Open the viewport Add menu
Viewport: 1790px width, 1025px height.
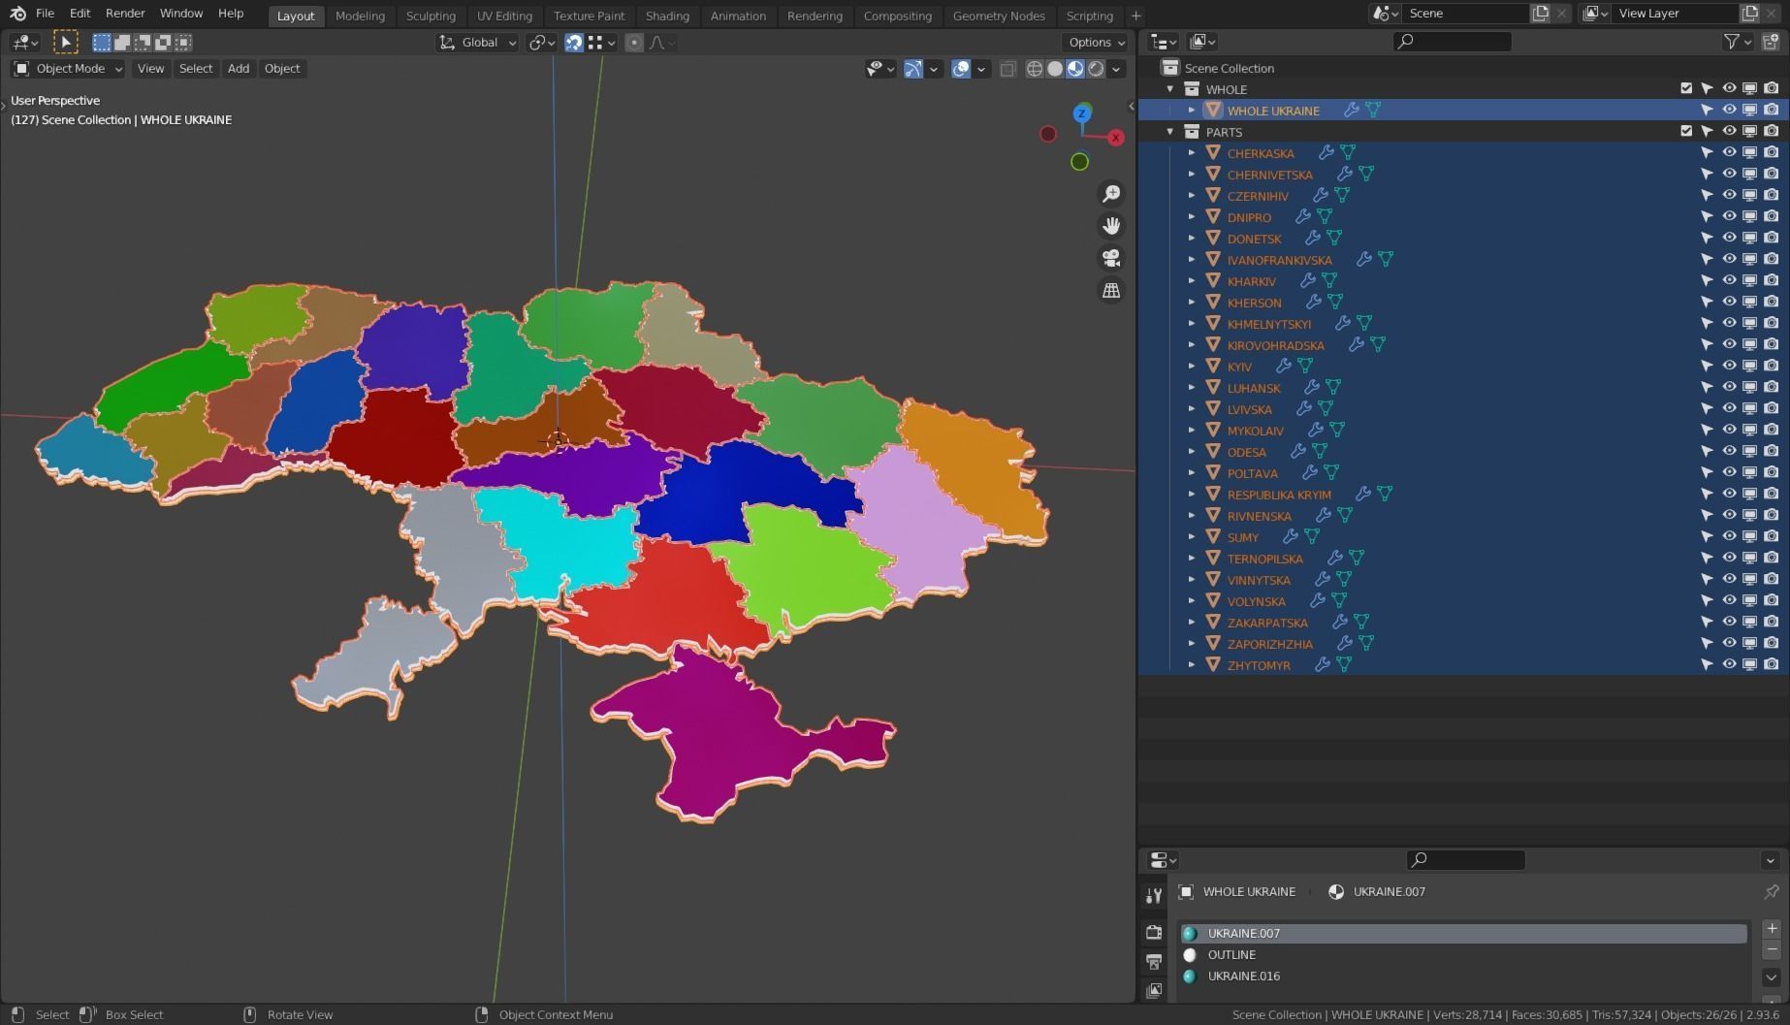(x=239, y=69)
